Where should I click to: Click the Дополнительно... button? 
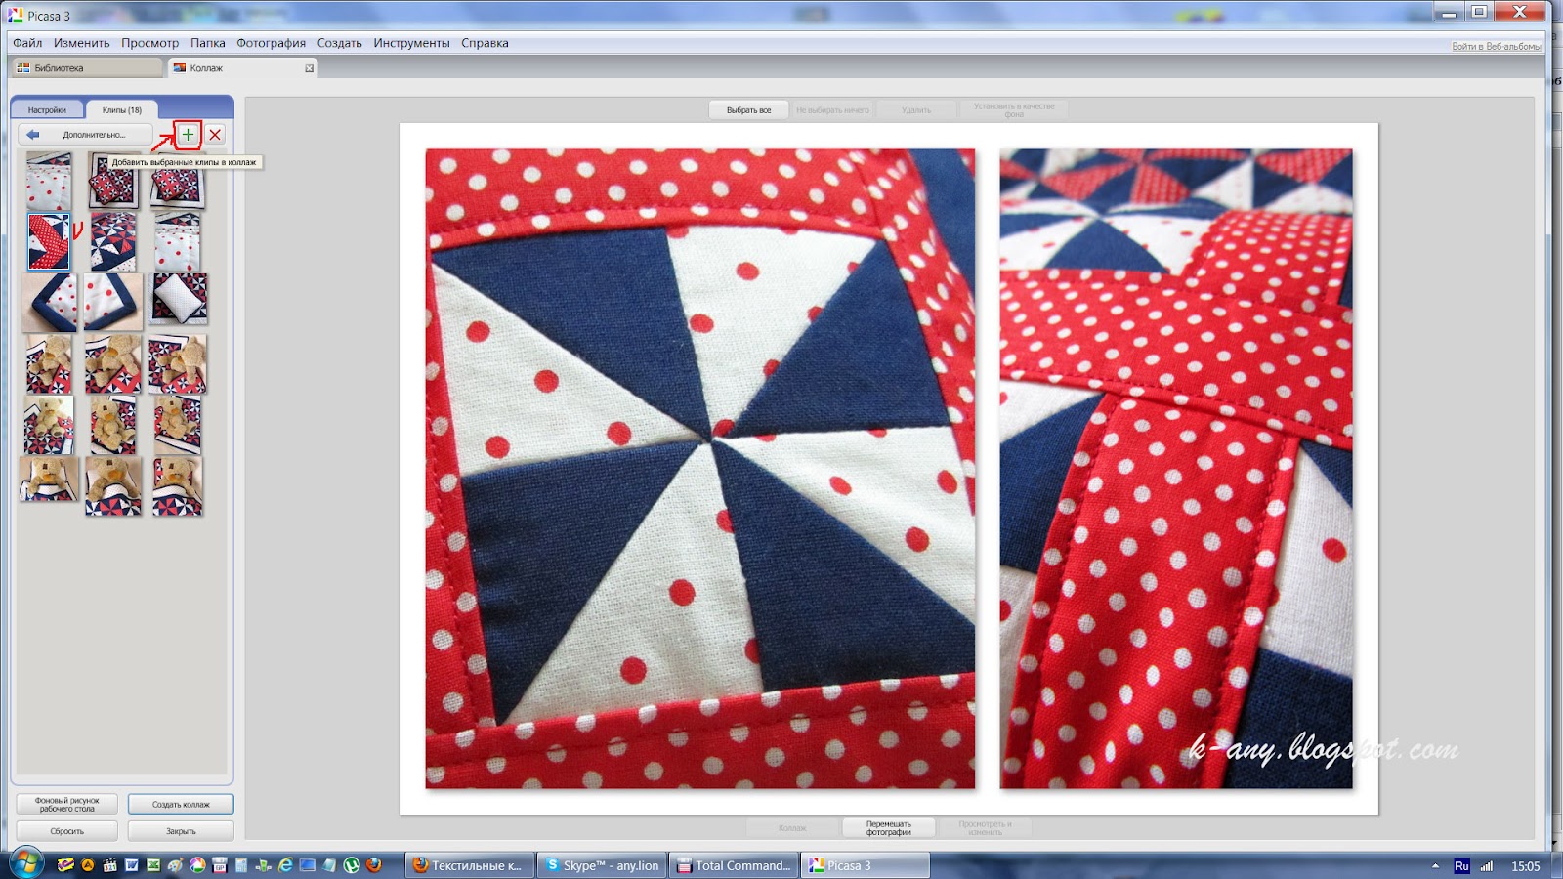click(x=85, y=135)
